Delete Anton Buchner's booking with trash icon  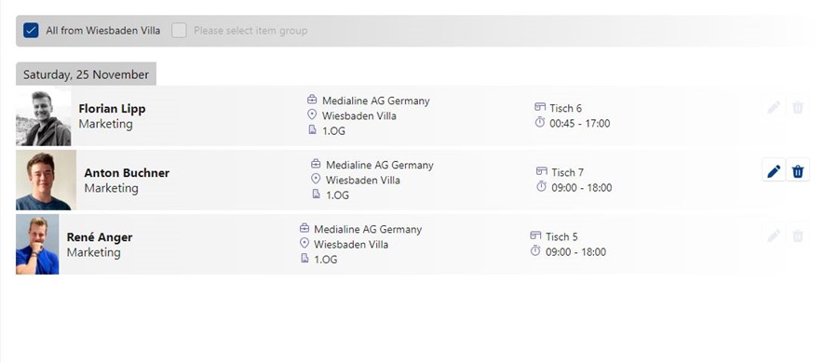(798, 171)
